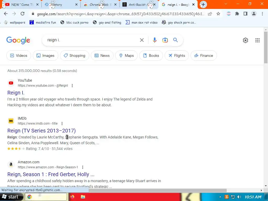
Task: Filter results by Shopping
Action: click(75, 55)
